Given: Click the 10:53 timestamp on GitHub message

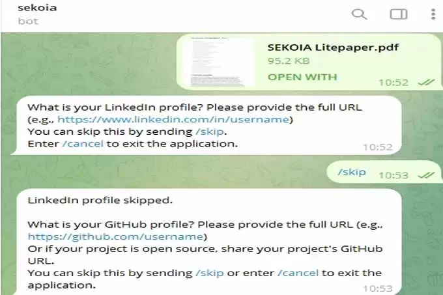Looking at the screenshot, I should (378, 288).
